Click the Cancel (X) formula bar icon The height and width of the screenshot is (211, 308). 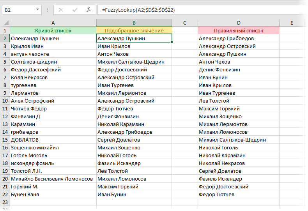(x=61, y=10)
